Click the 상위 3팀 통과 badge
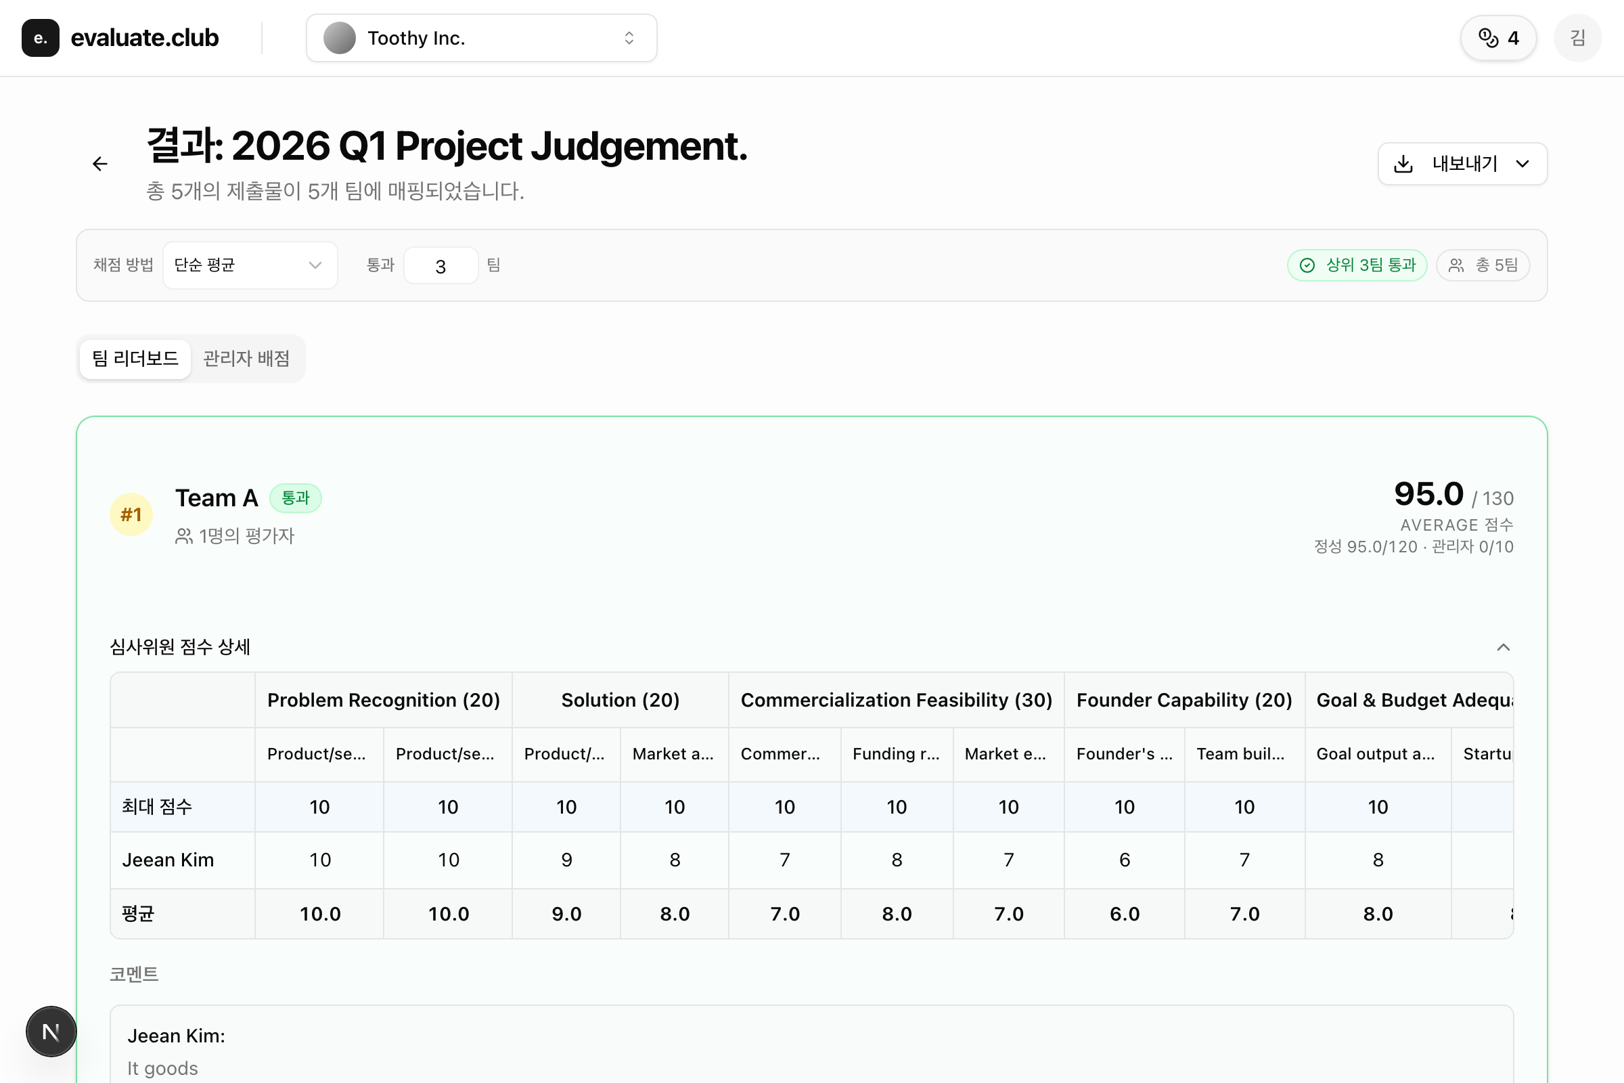The image size is (1624, 1083). point(1357,265)
